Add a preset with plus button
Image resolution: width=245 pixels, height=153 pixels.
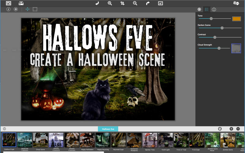[231, 129]
